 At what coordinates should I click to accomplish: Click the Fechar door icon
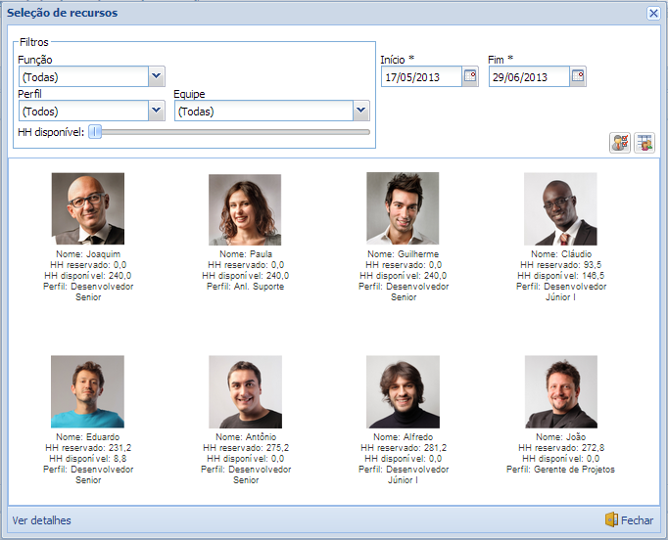click(611, 520)
